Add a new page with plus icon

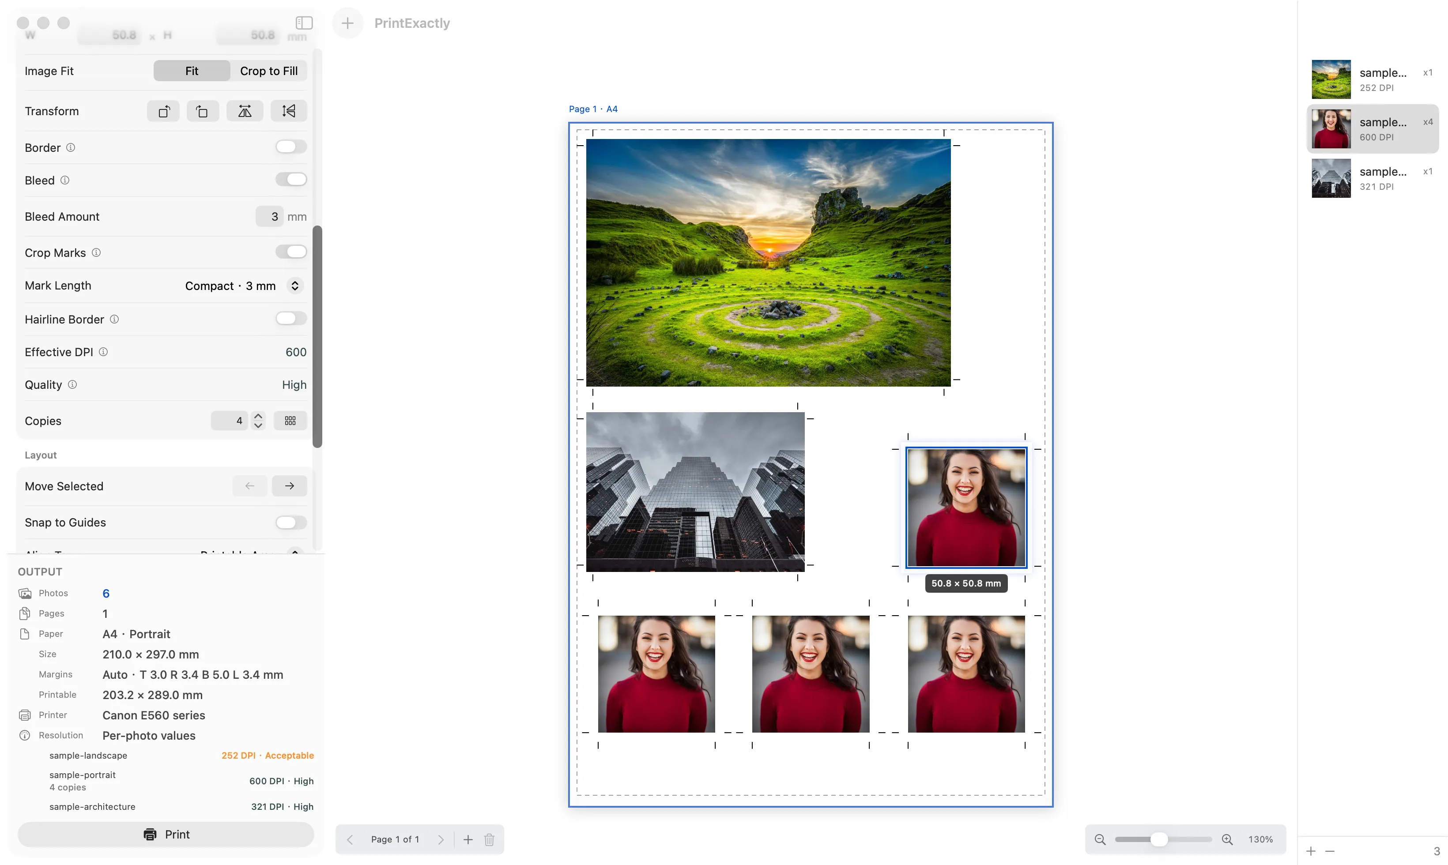click(x=468, y=839)
